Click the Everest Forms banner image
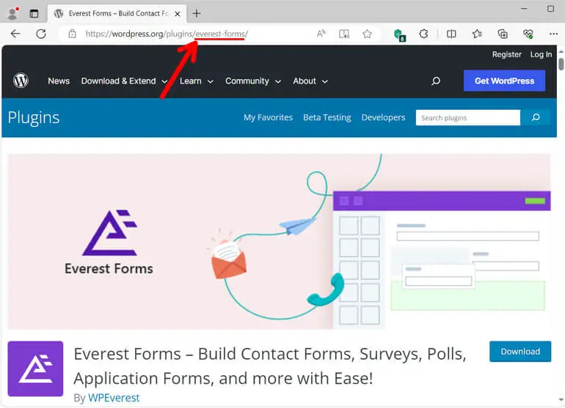 coord(280,242)
